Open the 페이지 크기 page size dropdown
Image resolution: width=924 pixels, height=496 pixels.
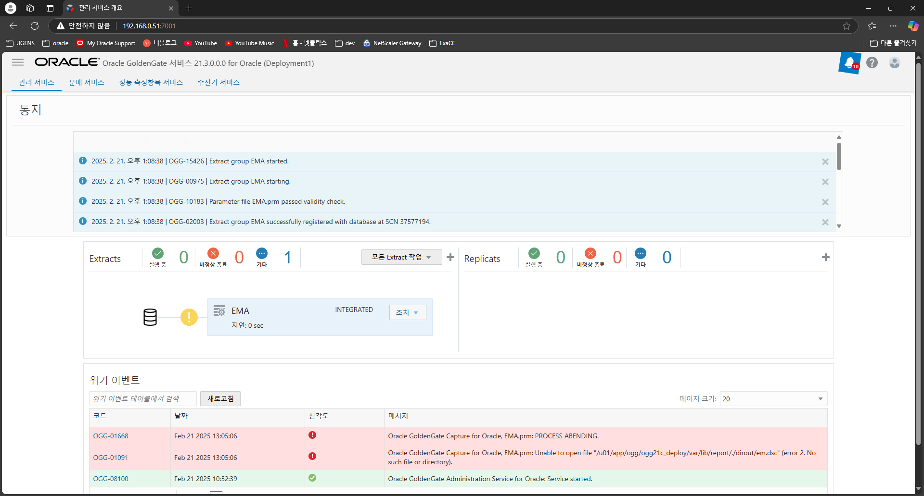pyautogui.click(x=773, y=399)
